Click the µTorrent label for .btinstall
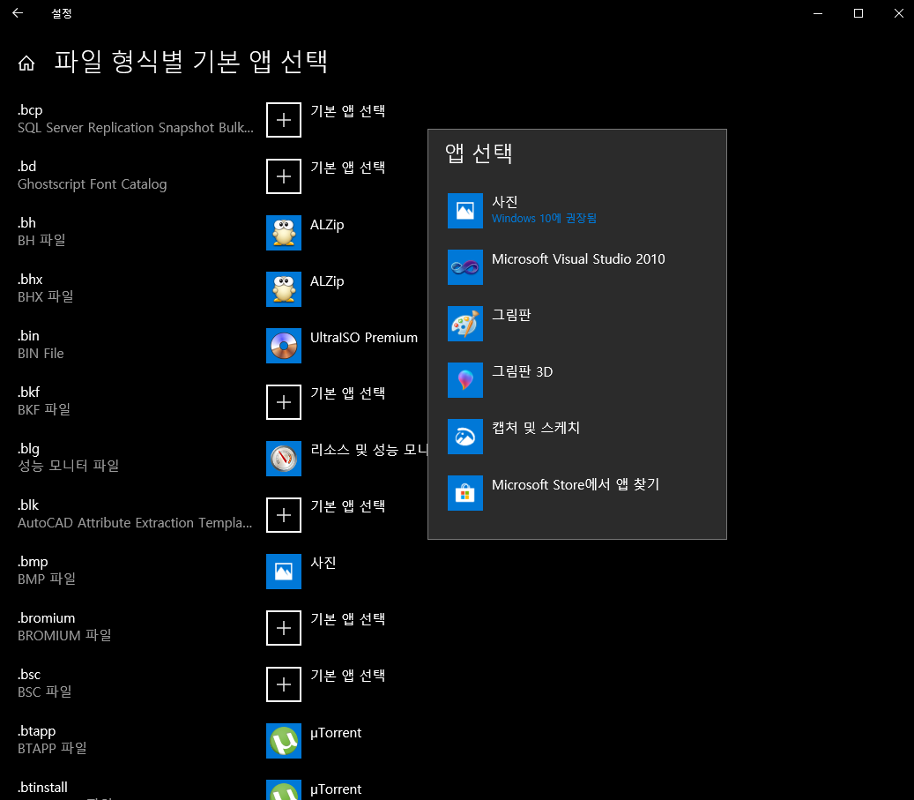This screenshot has width=914, height=800. click(x=336, y=789)
